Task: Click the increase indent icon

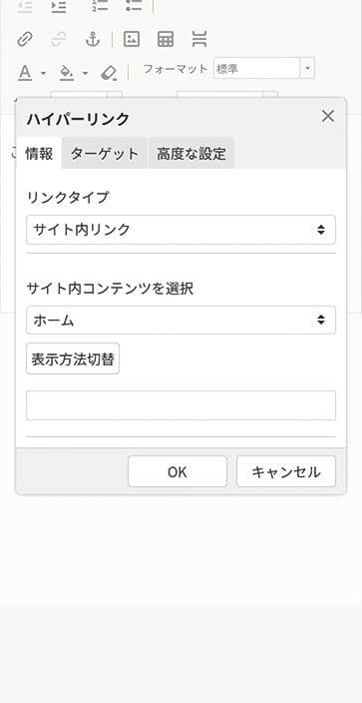Action: [58, 6]
